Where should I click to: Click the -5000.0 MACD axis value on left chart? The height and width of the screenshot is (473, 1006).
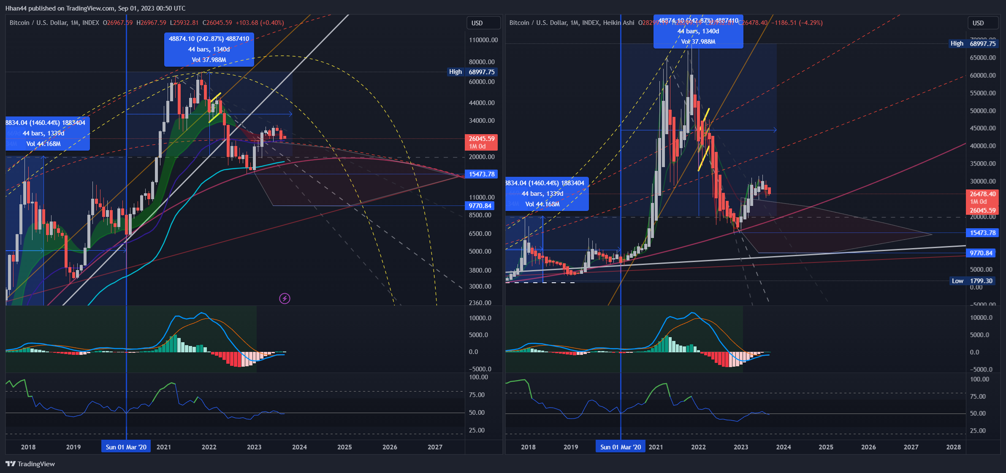(x=480, y=369)
